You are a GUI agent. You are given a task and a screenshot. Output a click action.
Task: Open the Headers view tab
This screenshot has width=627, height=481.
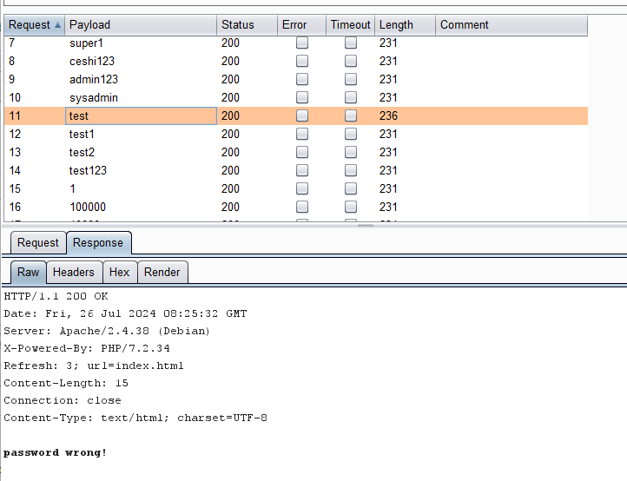pos(74,273)
